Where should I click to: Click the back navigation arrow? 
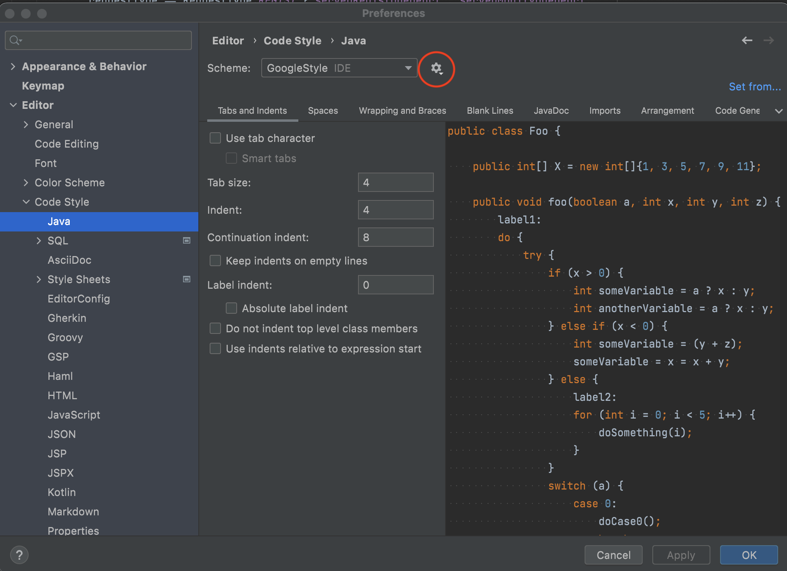(x=747, y=40)
